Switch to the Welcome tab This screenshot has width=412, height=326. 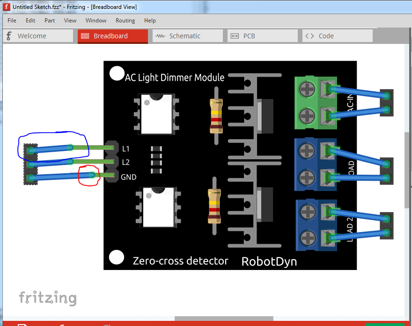(x=38, y=36)
